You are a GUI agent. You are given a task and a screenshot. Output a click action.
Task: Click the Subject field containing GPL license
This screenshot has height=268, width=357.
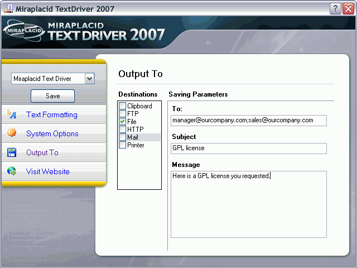(x=249, y=149)
